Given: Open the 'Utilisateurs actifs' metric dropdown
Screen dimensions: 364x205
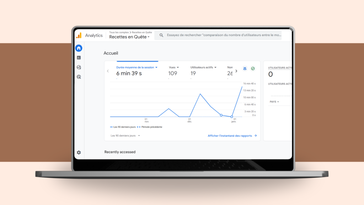Looking at the screenshot, I should coord(203,67).
